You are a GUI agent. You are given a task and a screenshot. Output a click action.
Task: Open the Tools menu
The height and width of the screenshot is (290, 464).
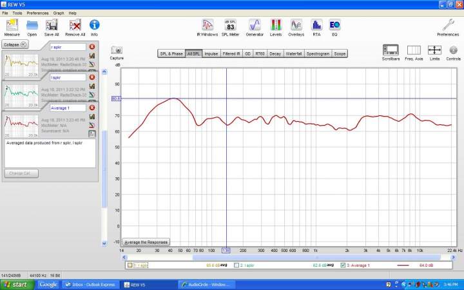[x=17, y=13]
